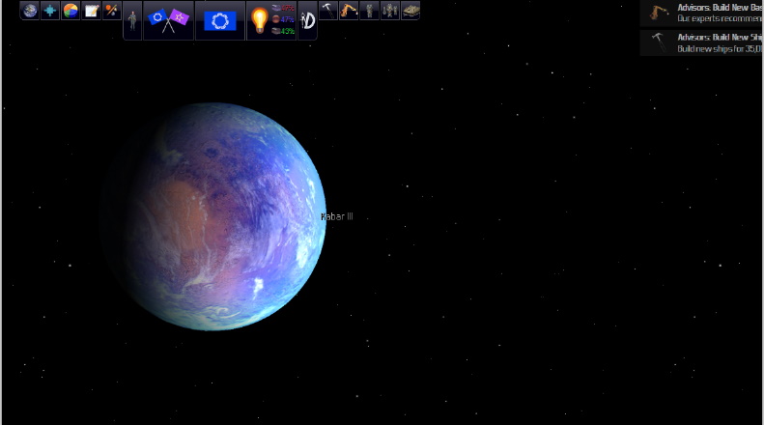The image size is (764, 425).
Task: Click the teal cross-shaped expansion planner icon
Action: pyautogui.click(x=50, y=11)
